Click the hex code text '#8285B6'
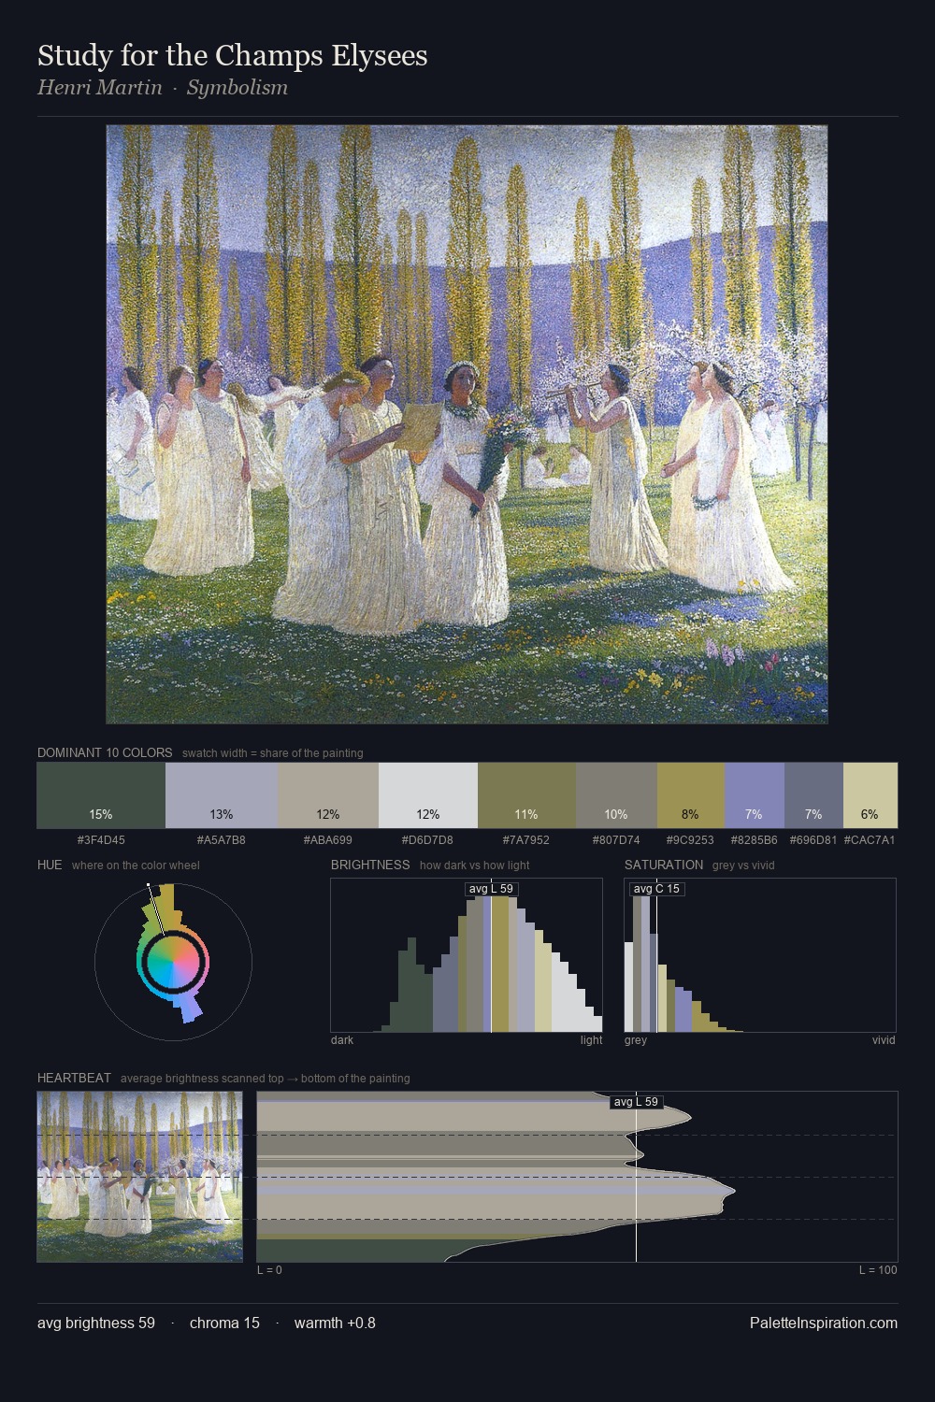 click(754, 839)
